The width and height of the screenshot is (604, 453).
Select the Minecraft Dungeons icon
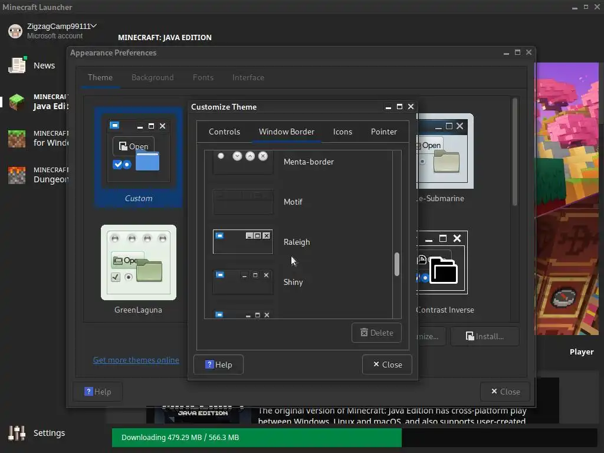(17, 175)
